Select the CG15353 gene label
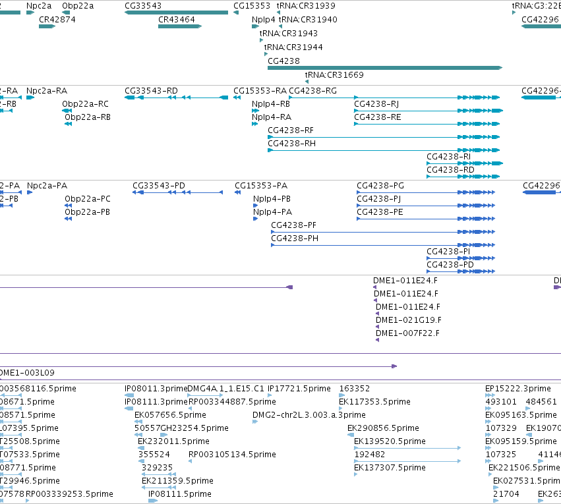The width and height of the screenshot is (561, 504). pos(252,6)
